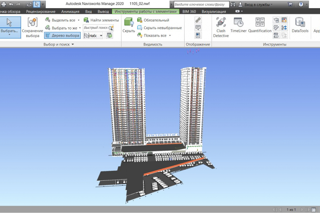The width and height of the screenshot is (320, 213).
Task: Expand the Выбор и поиск panel arrow
Action: 73,44
